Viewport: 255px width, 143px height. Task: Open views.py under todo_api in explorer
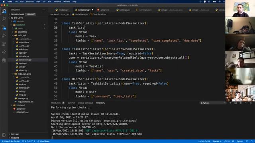(x=23, y=70)
